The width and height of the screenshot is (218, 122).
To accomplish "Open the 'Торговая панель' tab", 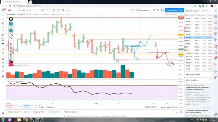I will tap(71, 112).
